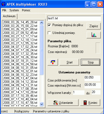Viewport: 104px width, 114px height.
Task: Select file 2008_04_07_17_28_24.txt
Action: click(20, 50)
